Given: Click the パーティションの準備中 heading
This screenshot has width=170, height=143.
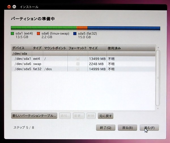Looking at the screenshot, I should [x=33, y=19].
